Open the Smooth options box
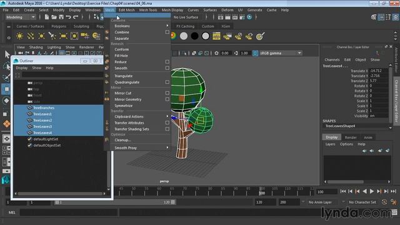 point(167,68)
